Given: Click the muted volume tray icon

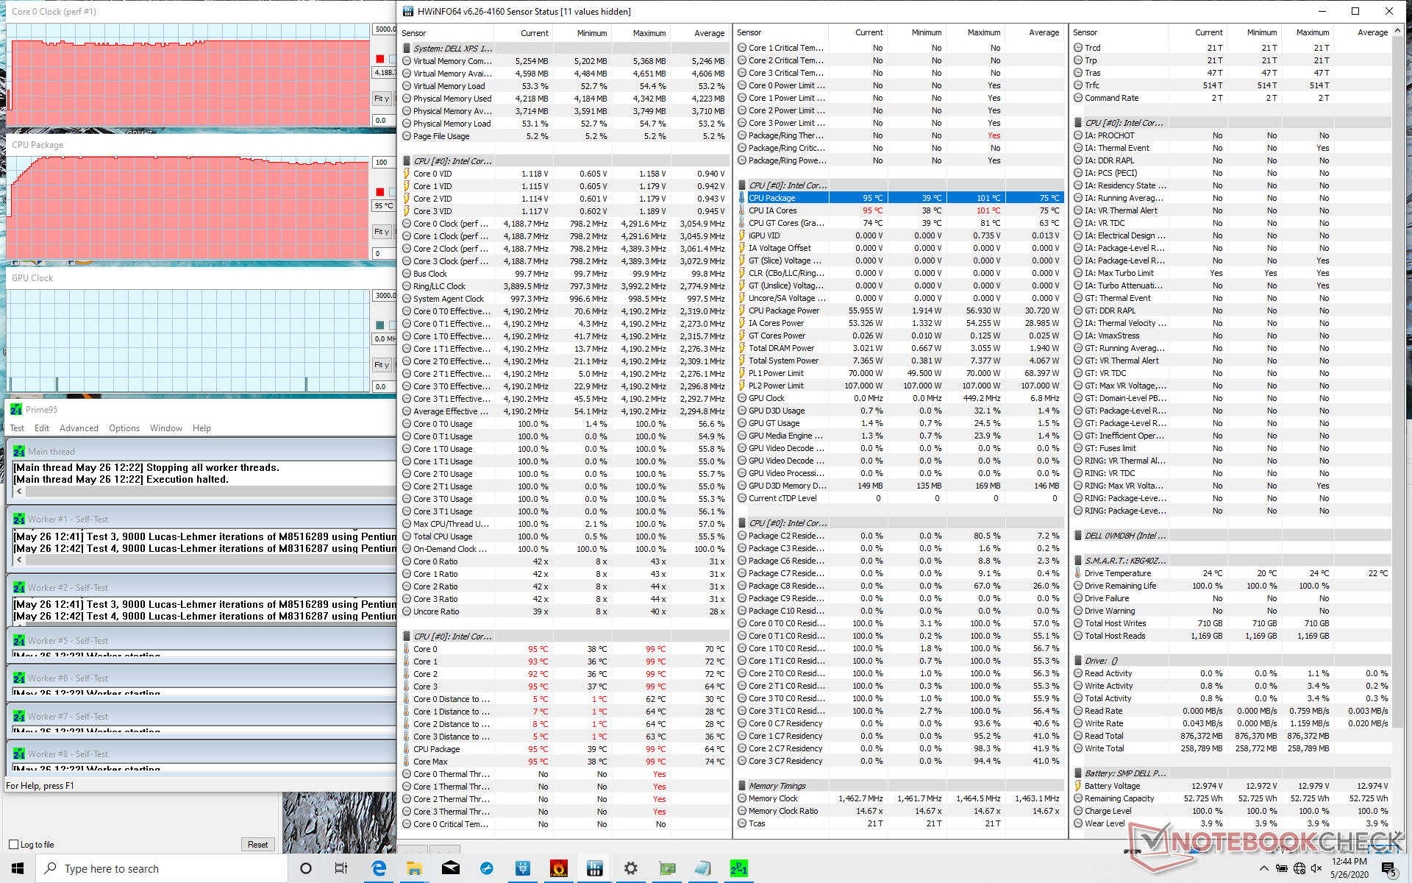Looking at the screenshot, I should click(1317, 868).
